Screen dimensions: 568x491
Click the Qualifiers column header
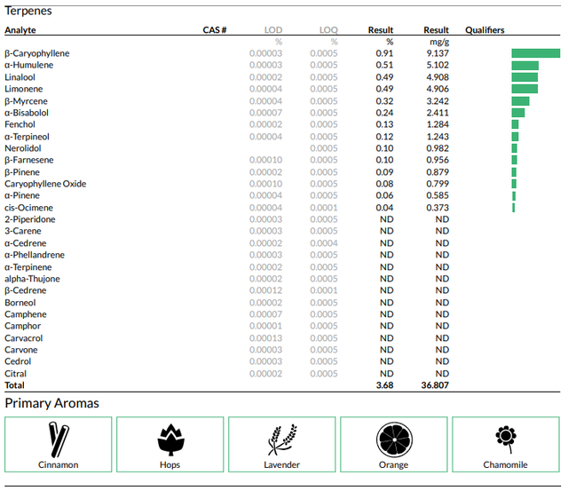click(485, 30)
